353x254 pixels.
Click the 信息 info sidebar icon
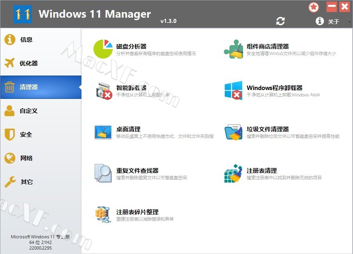tap(10, 39)
